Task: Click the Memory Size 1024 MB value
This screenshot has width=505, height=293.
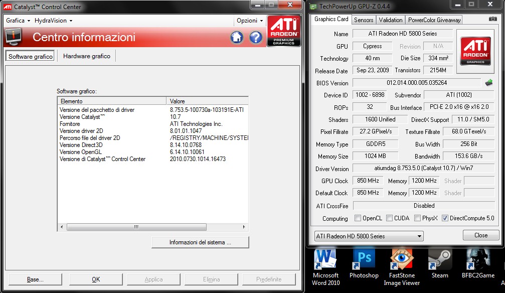Action: coord(375,156)
